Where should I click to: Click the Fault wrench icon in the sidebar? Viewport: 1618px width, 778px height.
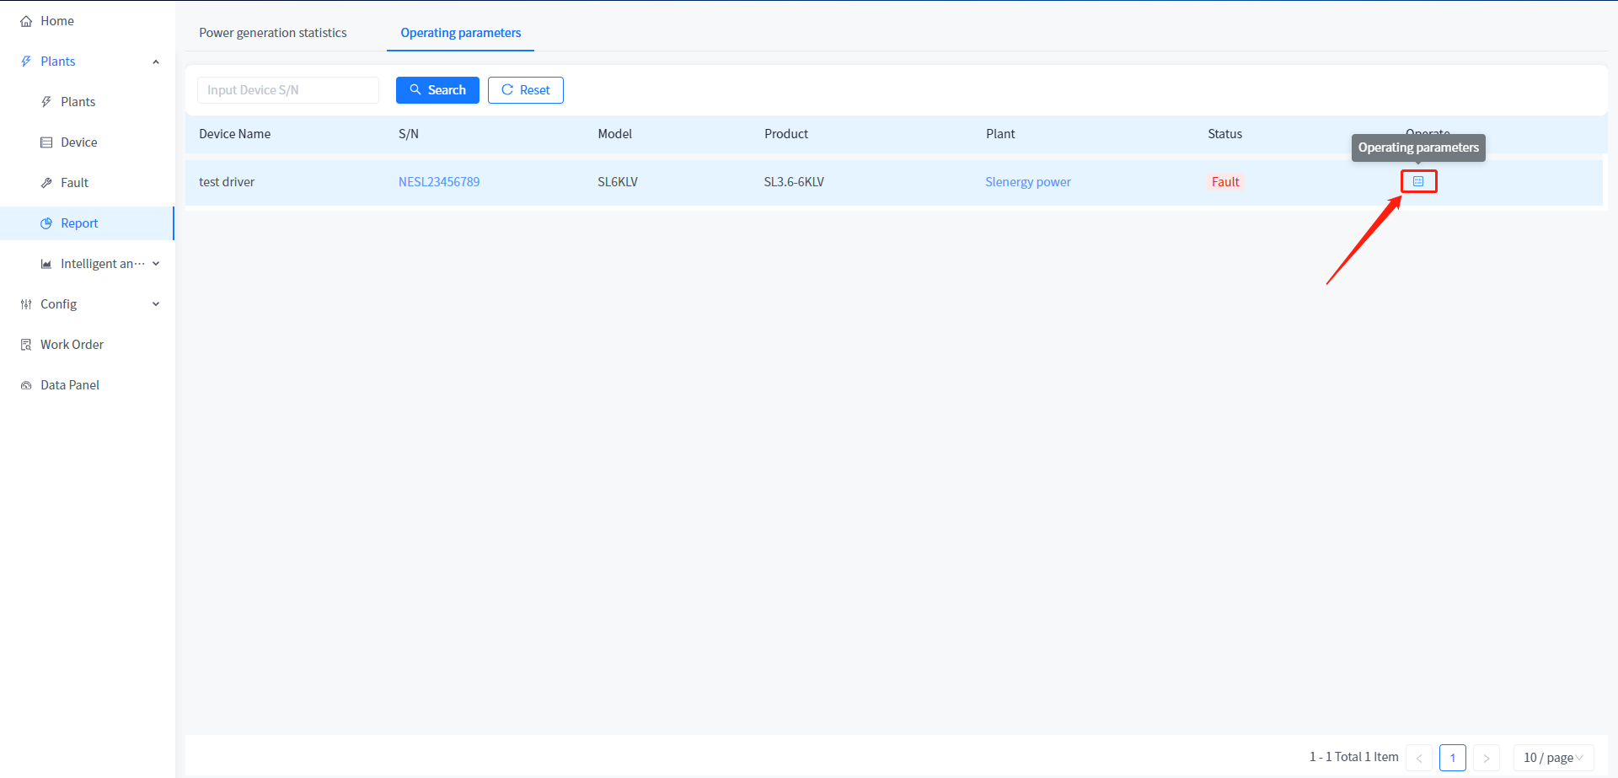pyautogui.click(x=46, y=183)
